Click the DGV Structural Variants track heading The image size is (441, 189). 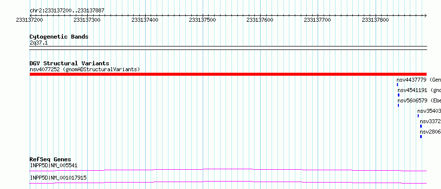coord(69,63)
